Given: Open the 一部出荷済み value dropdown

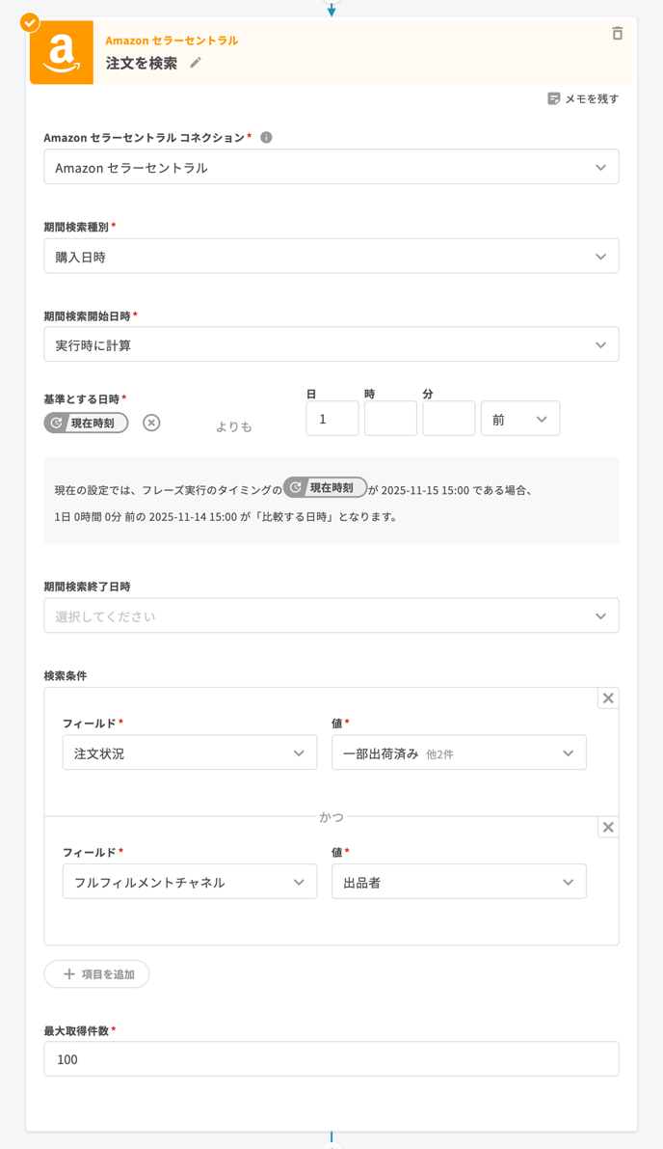Looking at the screenshot, I should [459, 753].
